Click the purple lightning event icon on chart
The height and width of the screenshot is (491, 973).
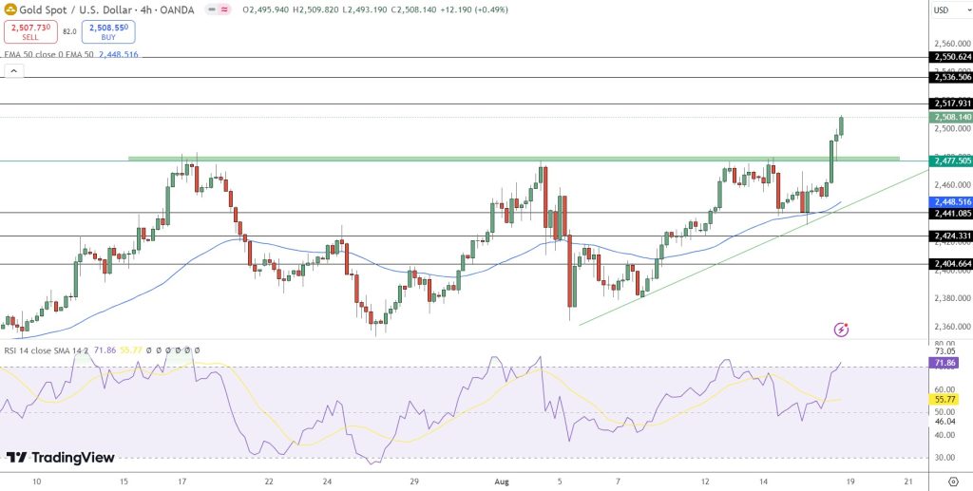coord(841,330)
